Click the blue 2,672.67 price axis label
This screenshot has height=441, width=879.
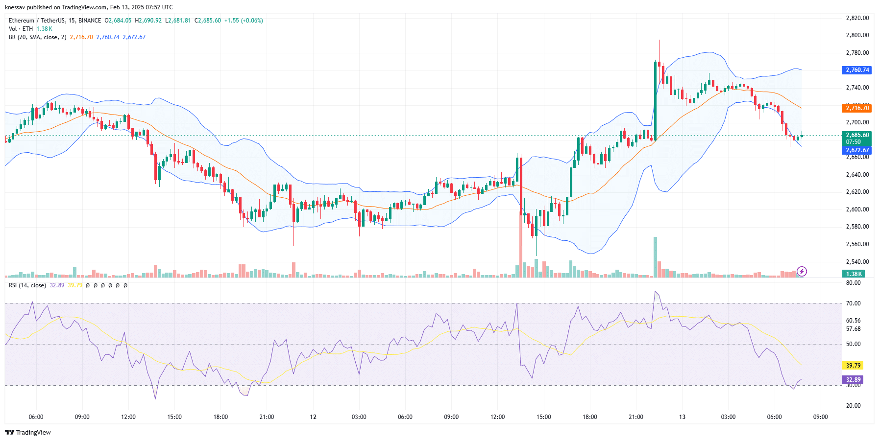pyautogui.click(x=857, y=150)
